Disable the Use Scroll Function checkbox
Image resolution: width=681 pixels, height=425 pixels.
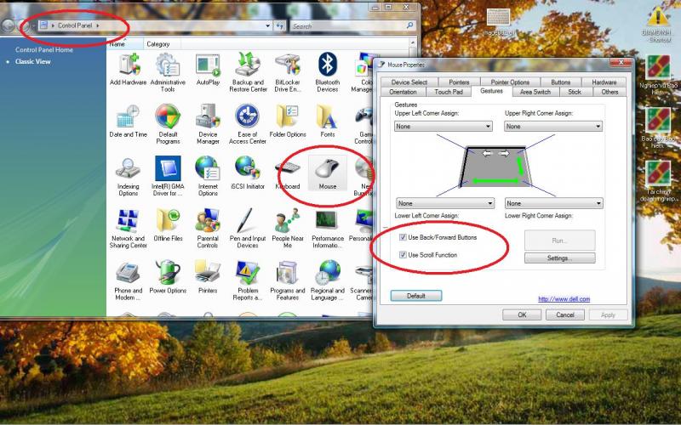403,255
